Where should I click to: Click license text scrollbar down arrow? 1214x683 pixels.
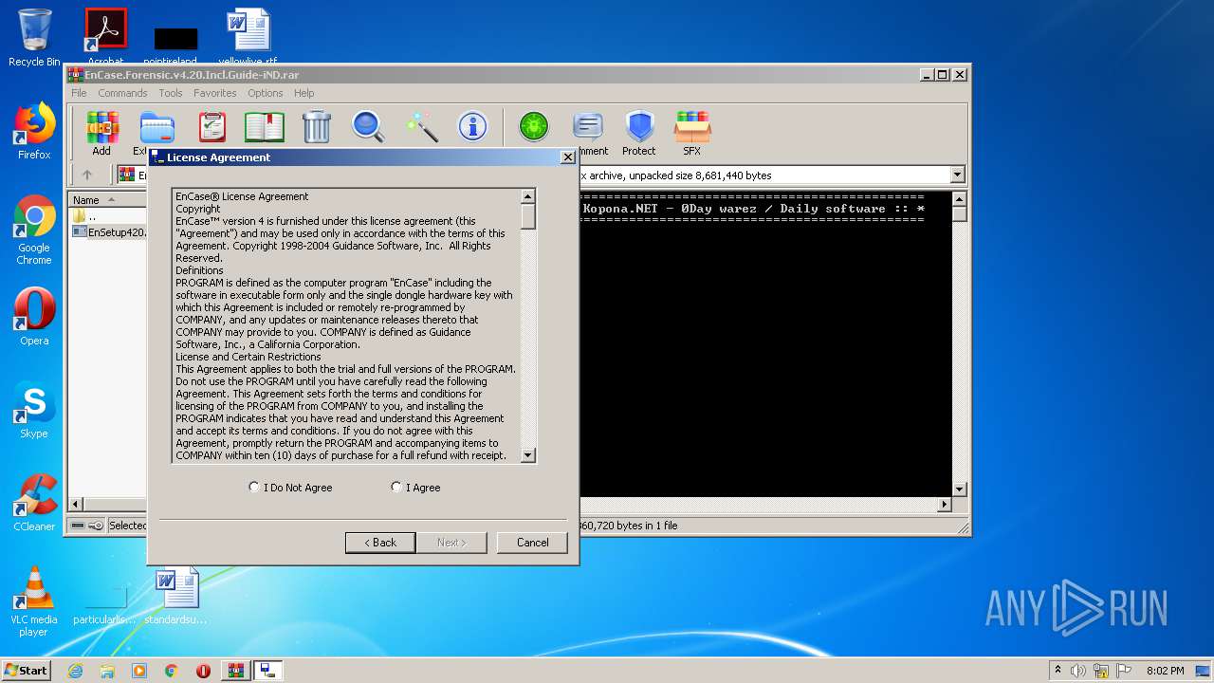coord(528,455)
